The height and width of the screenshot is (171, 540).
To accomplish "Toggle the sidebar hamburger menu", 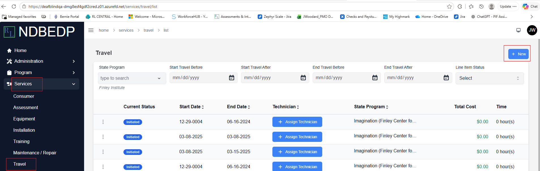I will [91, 30].
